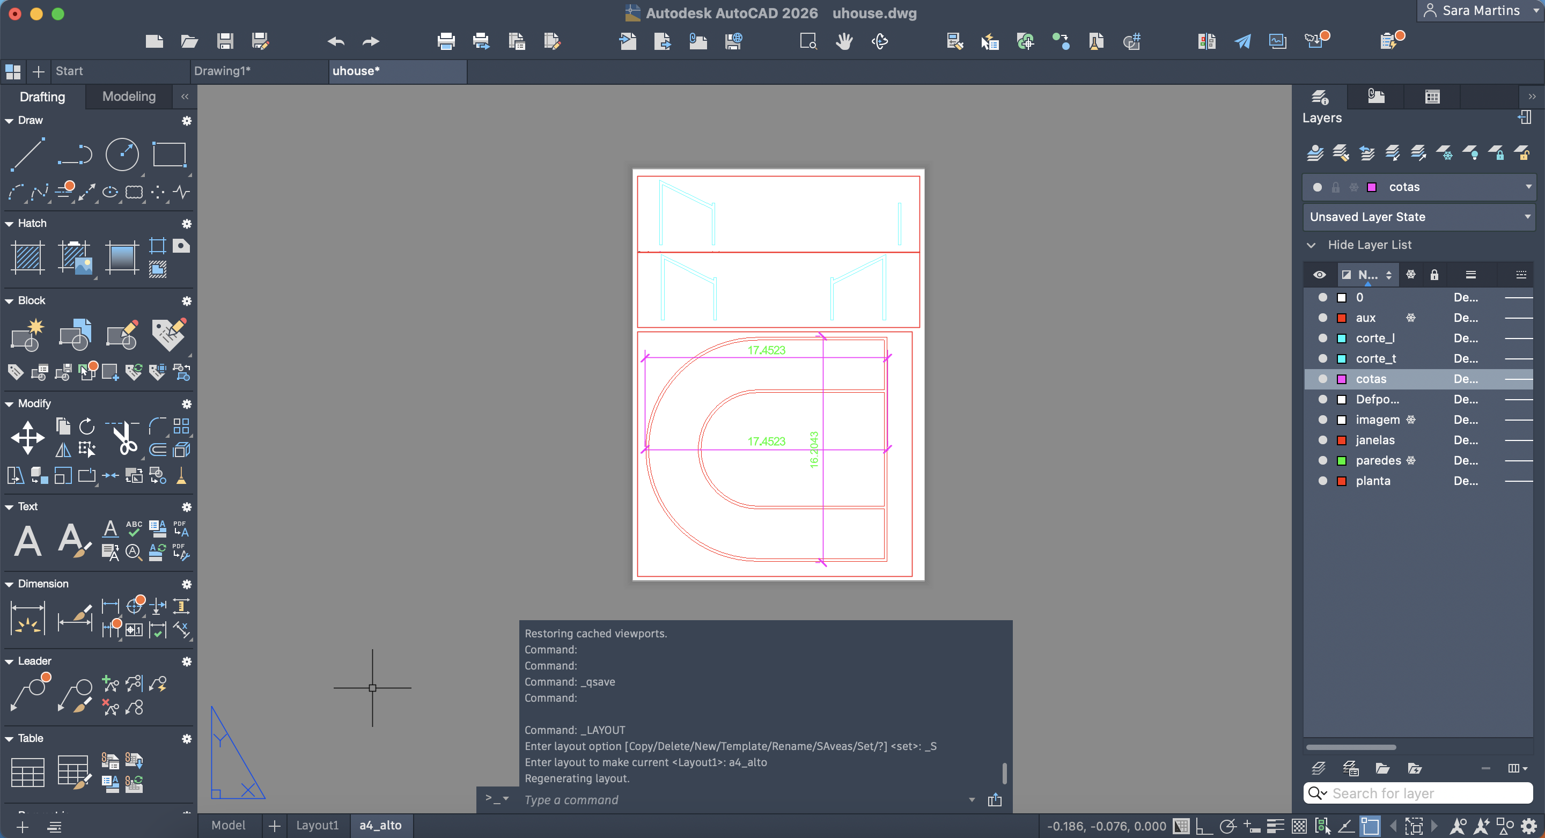Activate the Move tool in Modify
The width and height of the screenshot is (1545, 838).
click(27, 437)
